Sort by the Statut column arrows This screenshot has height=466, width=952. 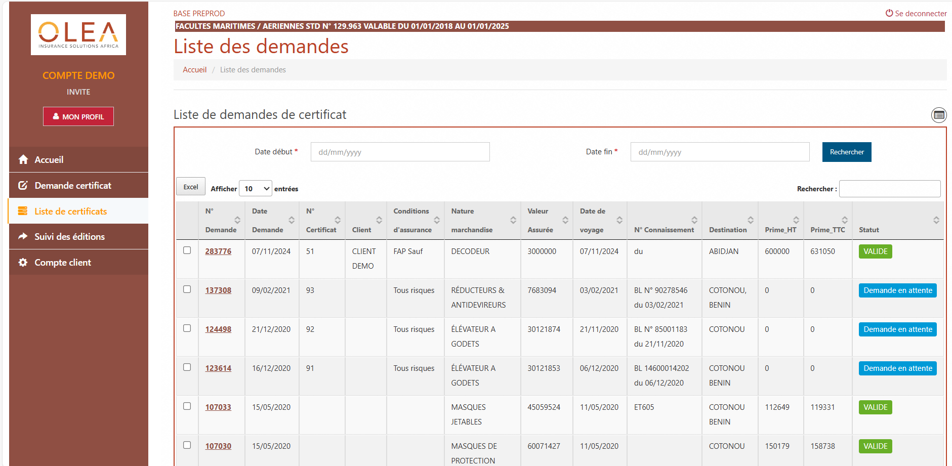[936, 220]
